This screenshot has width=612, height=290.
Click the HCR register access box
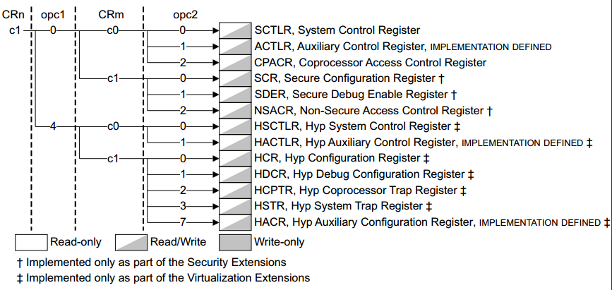235,159
